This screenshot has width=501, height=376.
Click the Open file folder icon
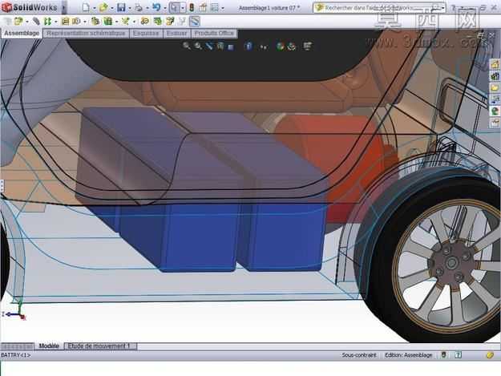point(103,7)
